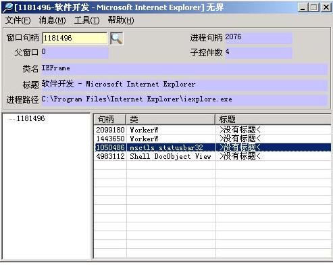333x265 pixels.
Task: Maximize the window
Action: pos(314,7)
